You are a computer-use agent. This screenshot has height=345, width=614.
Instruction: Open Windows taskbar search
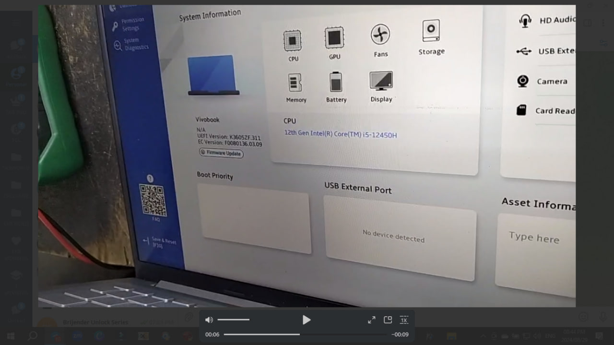(32, 336)
